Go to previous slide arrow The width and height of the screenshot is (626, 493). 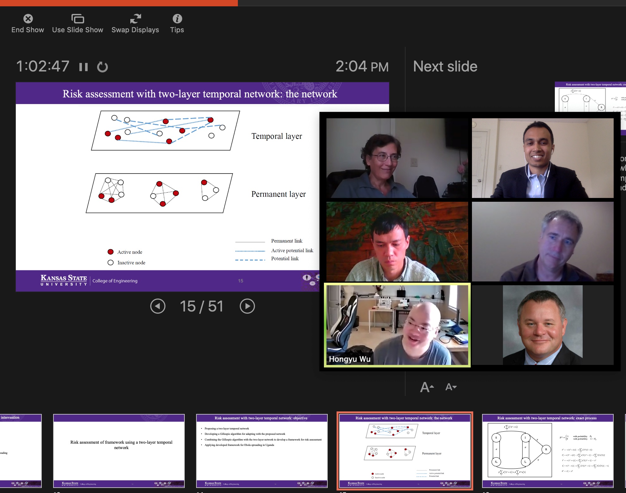coord(158,306)
